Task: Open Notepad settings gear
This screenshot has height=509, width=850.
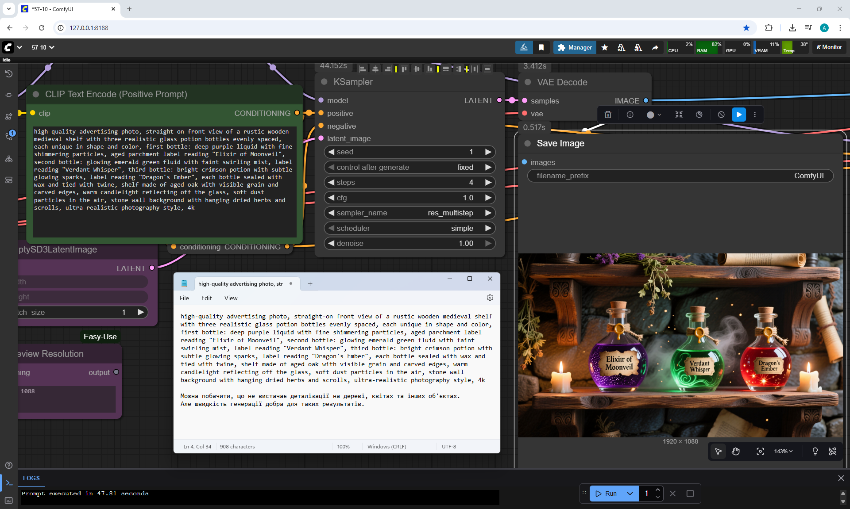Action: point(490,298)
